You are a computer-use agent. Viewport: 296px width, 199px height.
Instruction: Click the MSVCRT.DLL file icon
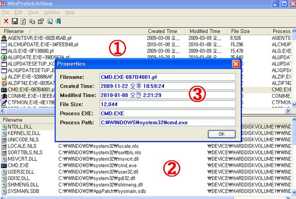click(4, 159)
